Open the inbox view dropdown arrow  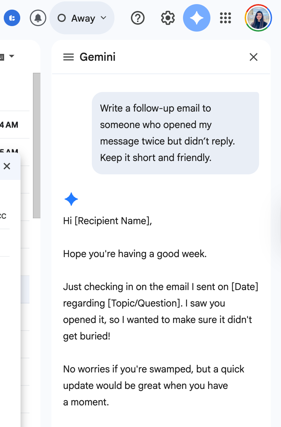(12, 56)
